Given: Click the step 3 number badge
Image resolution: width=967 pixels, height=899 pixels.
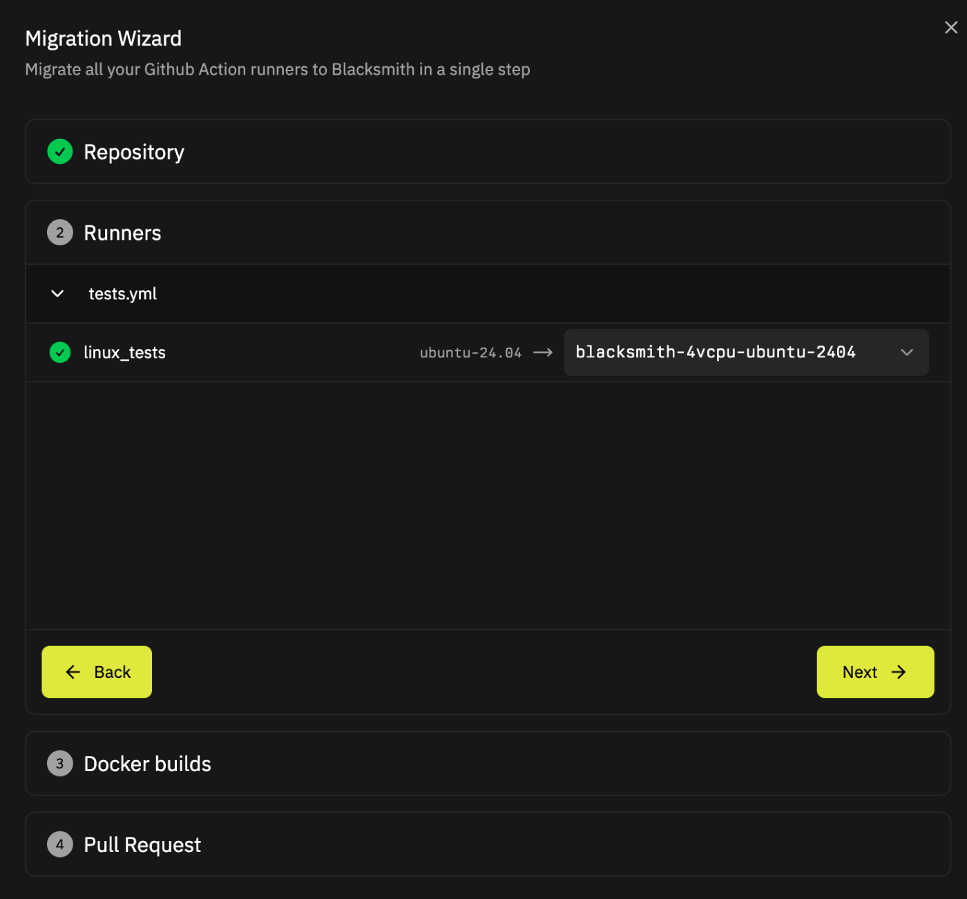Looking at the screenshot, I should pos(60,764).
